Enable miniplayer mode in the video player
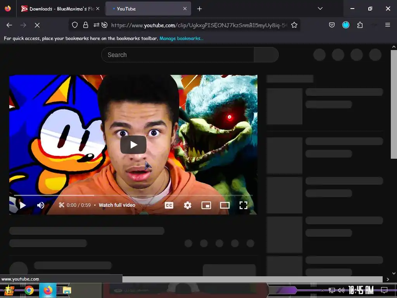The height and width of the screenshot is (298, 397). click(x=206, y=205)
